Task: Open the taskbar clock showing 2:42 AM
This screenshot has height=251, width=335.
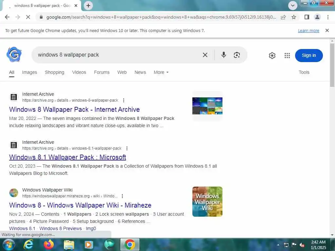Action: tap(318, 245)
